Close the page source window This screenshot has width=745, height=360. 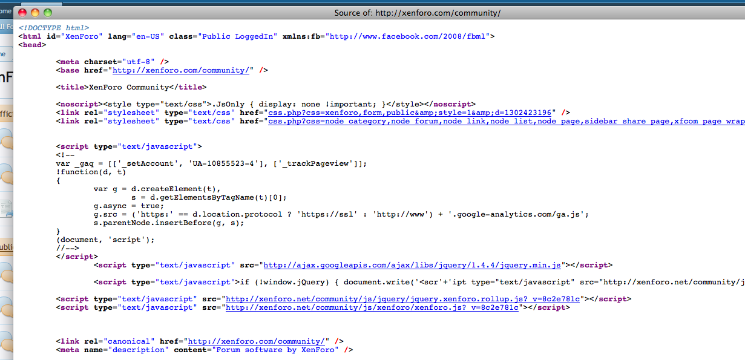22,13
